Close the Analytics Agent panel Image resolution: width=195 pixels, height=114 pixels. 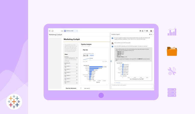pyautogui.click(x=153, y=34)
